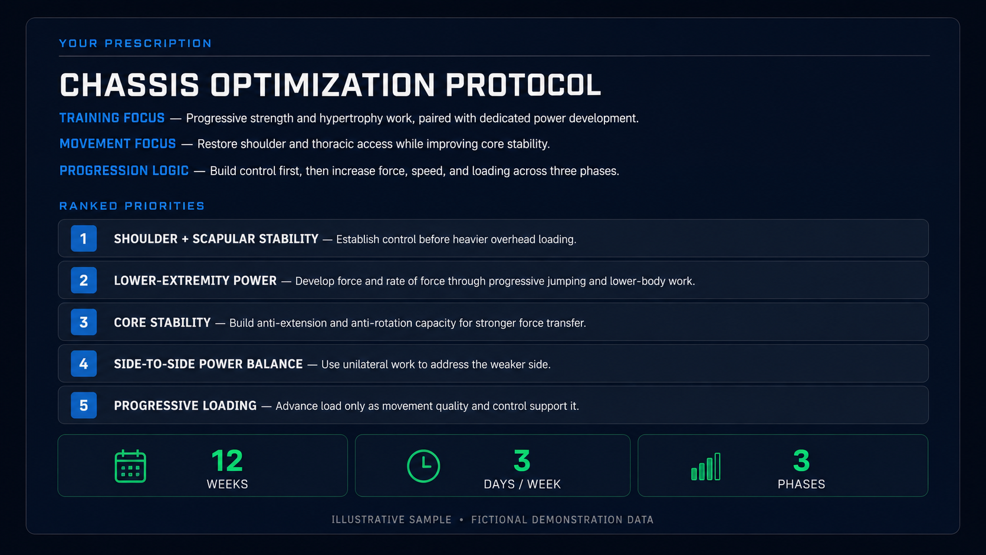The height and width of the screenshot is (555, 986).
Task: Click the green calendar icon
Action: click(x=130, y=466)
